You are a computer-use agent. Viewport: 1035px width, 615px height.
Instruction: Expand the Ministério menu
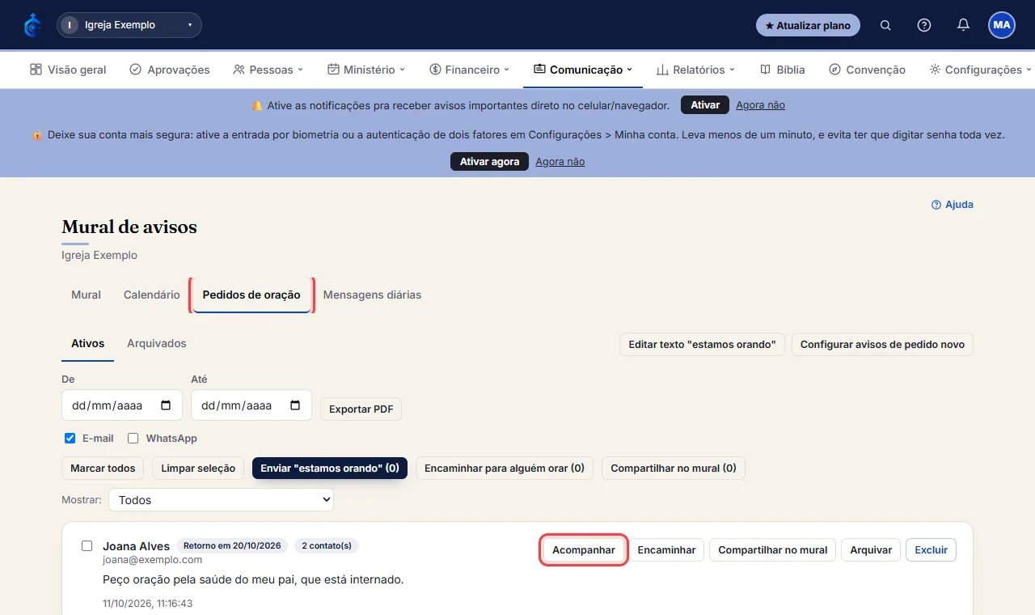point(366,70)
